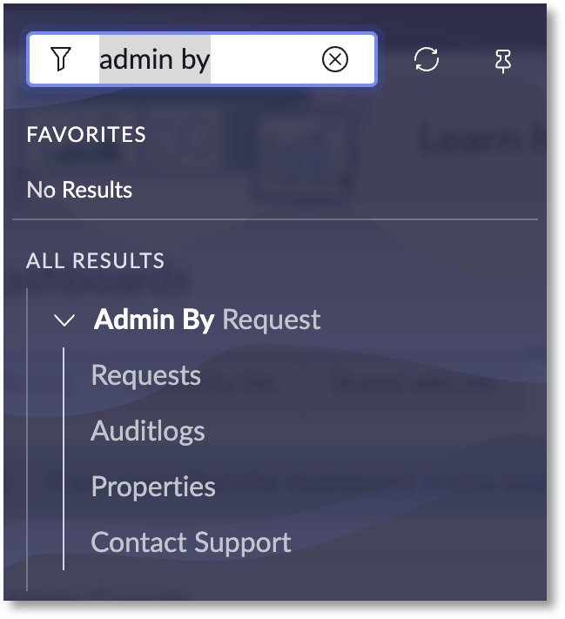Click the greyed 'Request' word in the group title
Screen dimensions: 565x619
272,320
